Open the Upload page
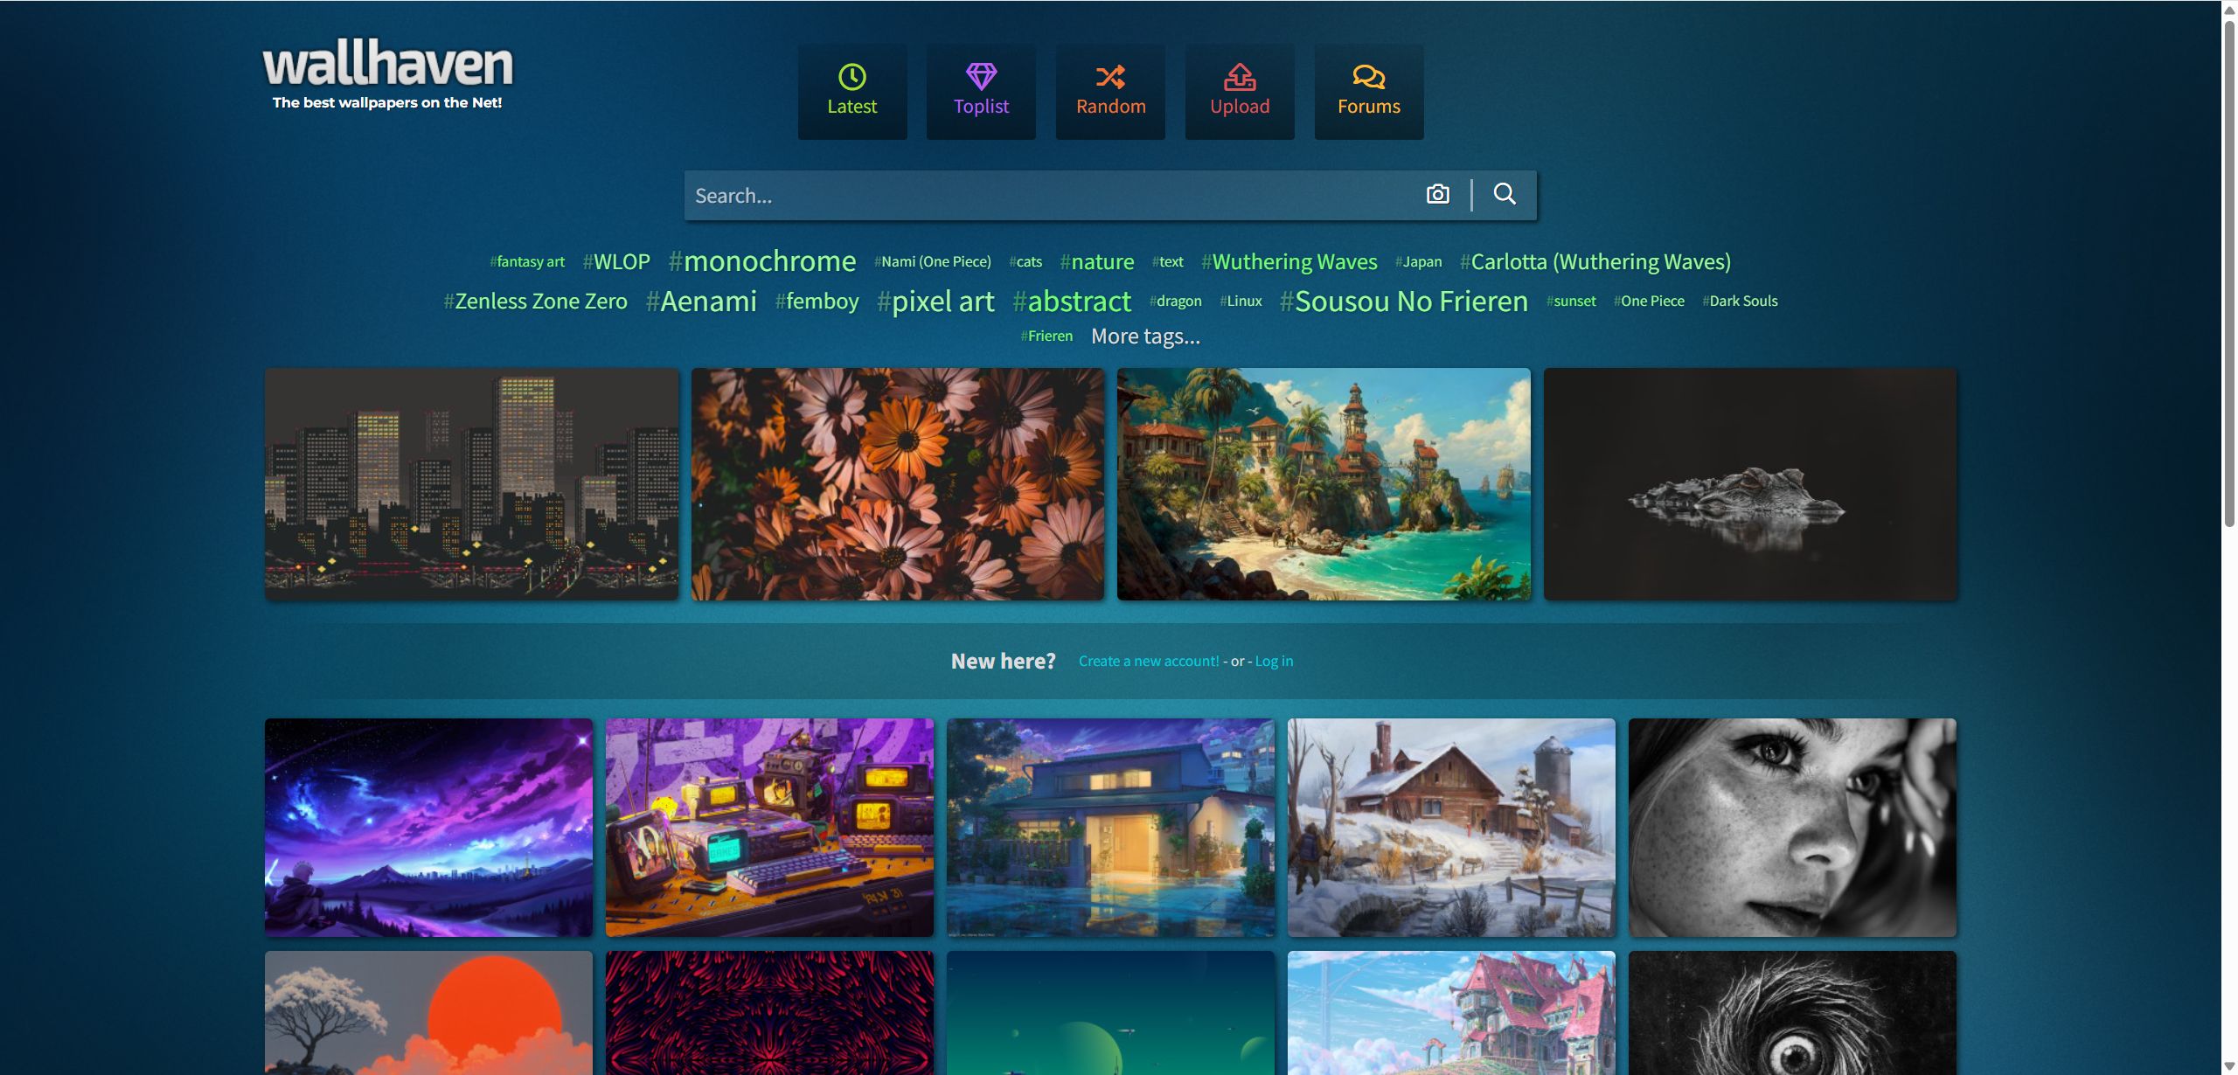 (x=1240, y=92)
